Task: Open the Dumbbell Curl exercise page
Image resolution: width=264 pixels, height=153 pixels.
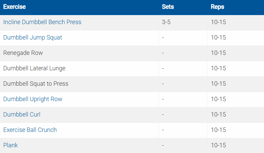Action: pyautogui.click(x=22, y=114)
